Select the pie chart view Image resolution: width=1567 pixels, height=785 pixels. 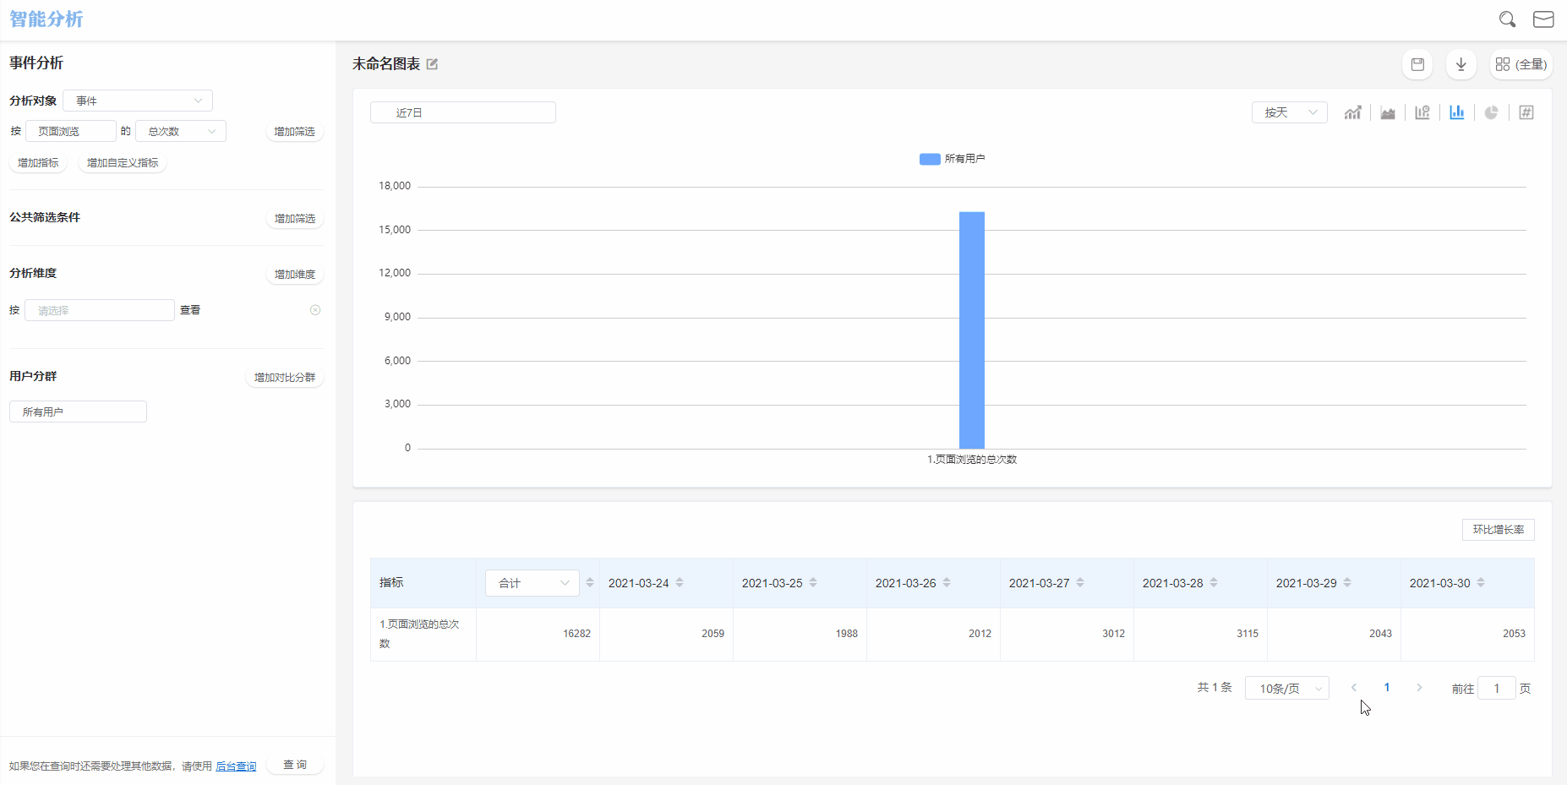[x=1492, y=112]
